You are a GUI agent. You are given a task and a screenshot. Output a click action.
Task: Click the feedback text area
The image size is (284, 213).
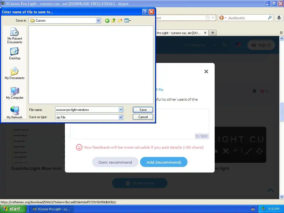140,124
